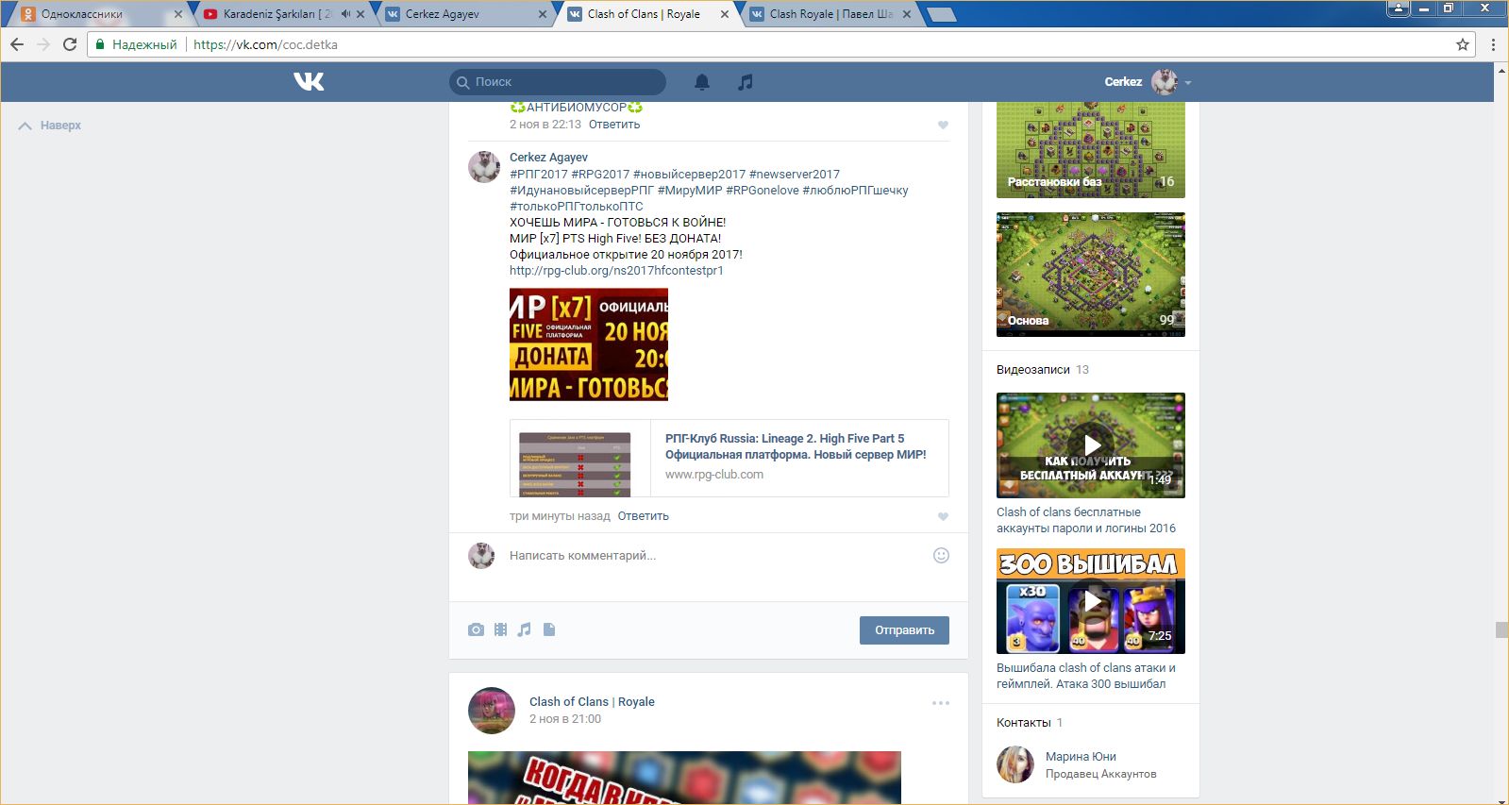Image resolution: width=1509 pixels, height=805 pixels.
Task: Attach a photo with the camera icon
Action: pos(476,629)
